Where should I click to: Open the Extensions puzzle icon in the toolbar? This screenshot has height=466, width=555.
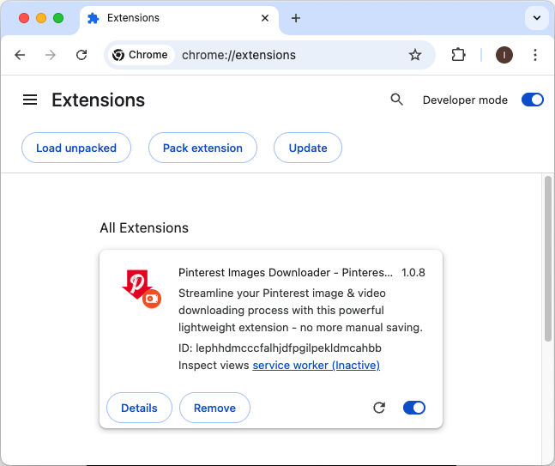pyautogui.click(x=458, y=55)
